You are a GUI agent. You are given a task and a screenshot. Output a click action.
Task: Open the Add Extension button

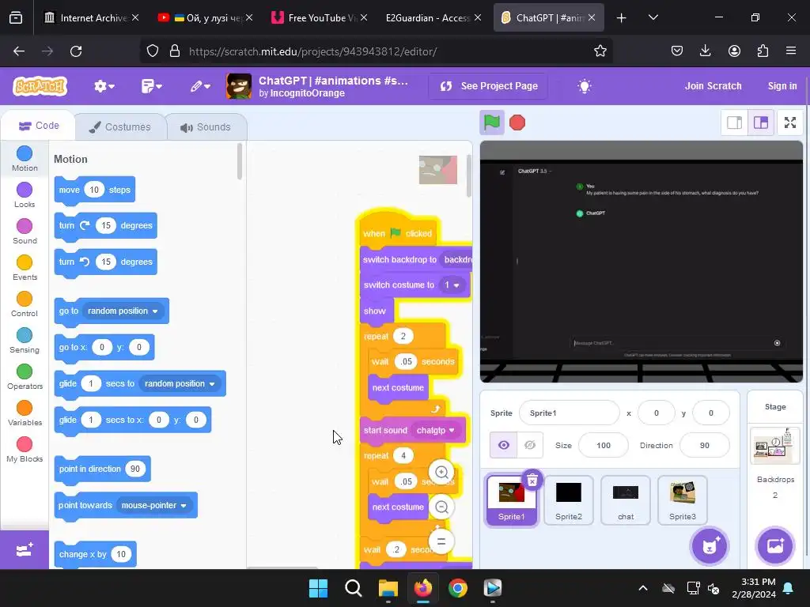click(x=25, y=550)
